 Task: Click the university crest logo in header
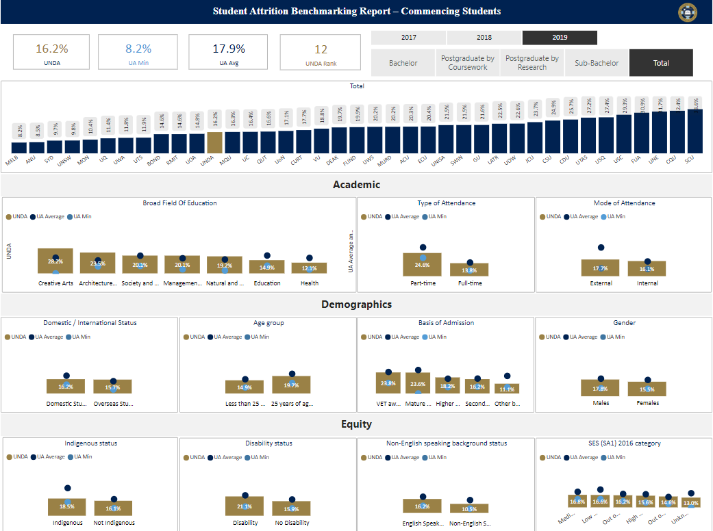[688, 12]
